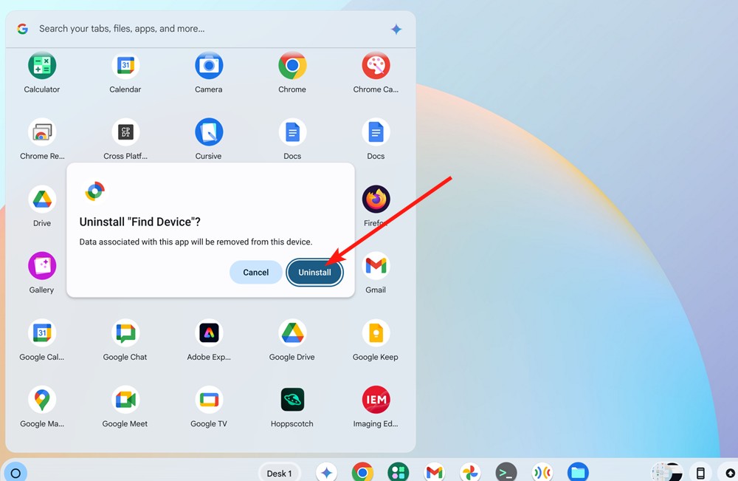Confirm uninstalling Find Device

pyautogui.click(x=314, y=272)
